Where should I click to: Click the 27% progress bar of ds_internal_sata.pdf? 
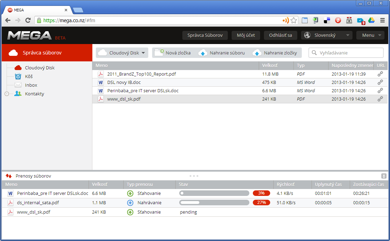(214, 203)
